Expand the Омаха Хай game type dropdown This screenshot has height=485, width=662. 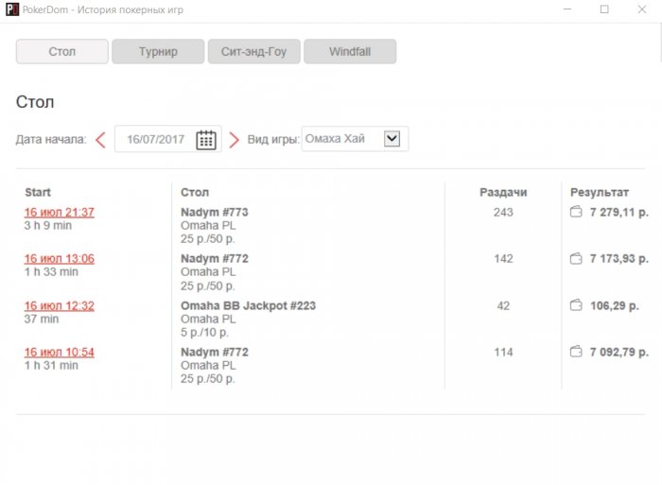pos(392,139)
